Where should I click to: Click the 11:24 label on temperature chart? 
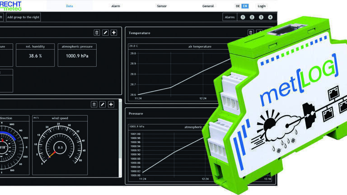138,98
